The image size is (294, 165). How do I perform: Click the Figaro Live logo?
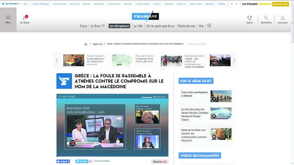click(145, 16)
